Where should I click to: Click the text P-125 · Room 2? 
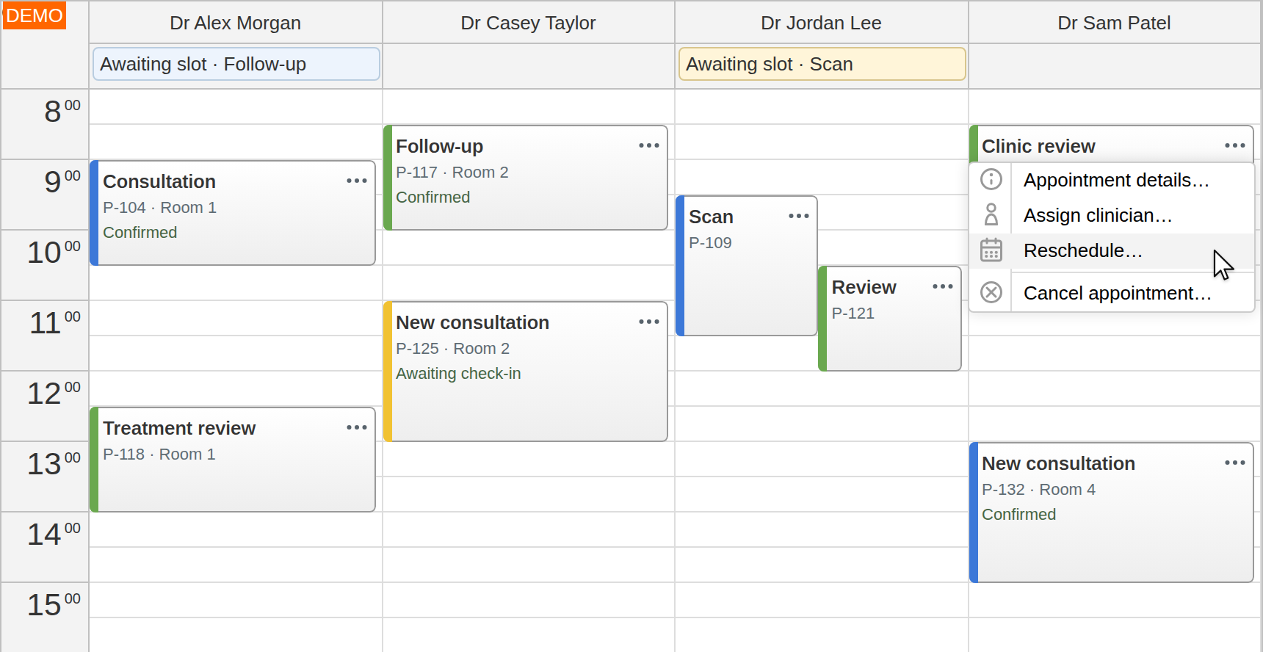(x=452, y=348)
